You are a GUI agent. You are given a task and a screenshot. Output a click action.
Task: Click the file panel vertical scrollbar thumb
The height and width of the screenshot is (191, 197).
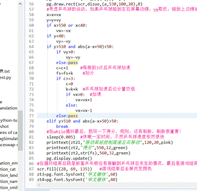pos(20,130)
